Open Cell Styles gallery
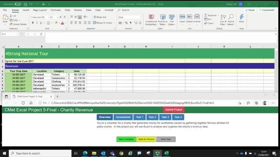Screen dimensions: 280x157 [172, 20]
